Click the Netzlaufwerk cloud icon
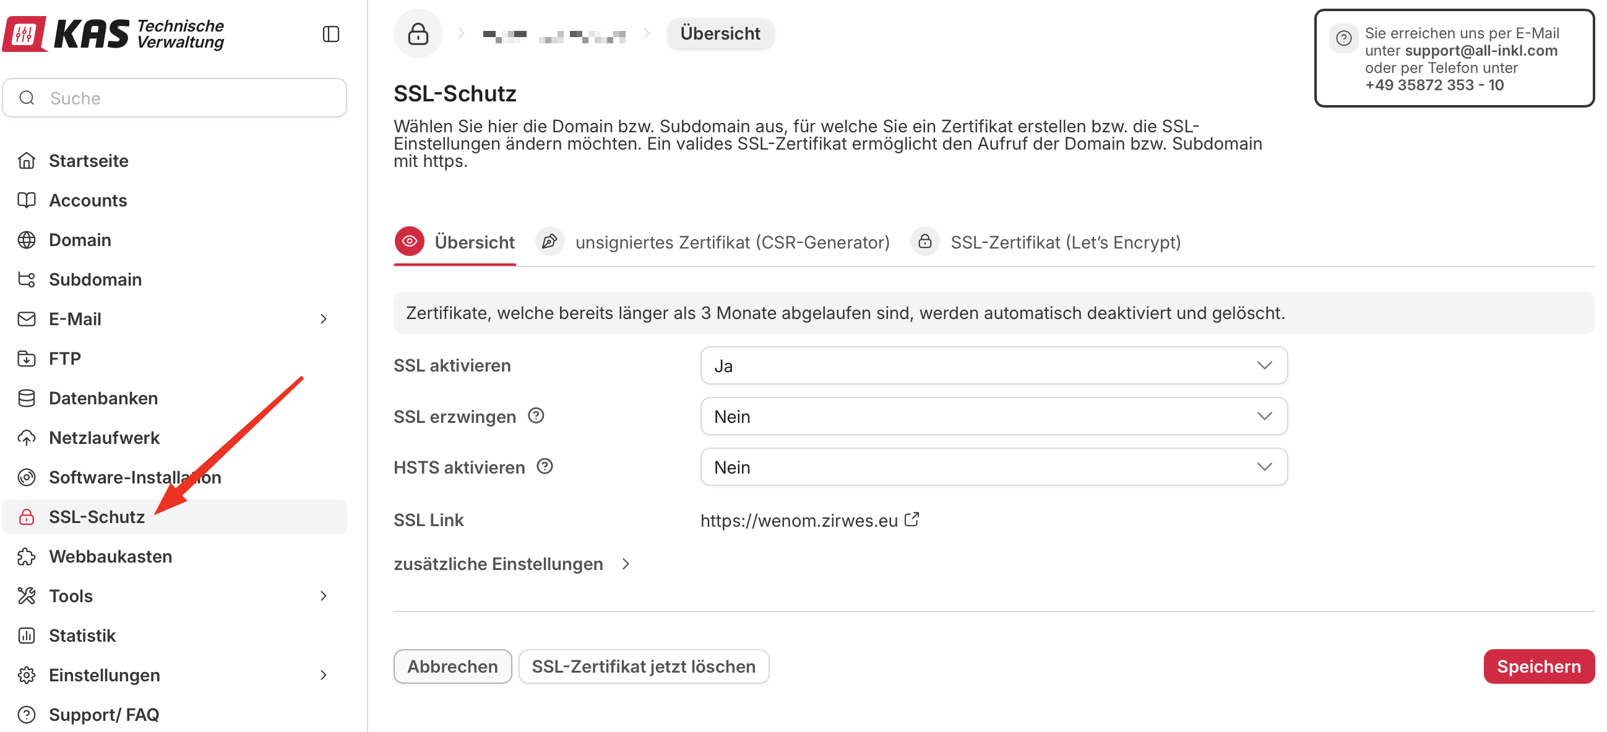 [x=26, y=437]
